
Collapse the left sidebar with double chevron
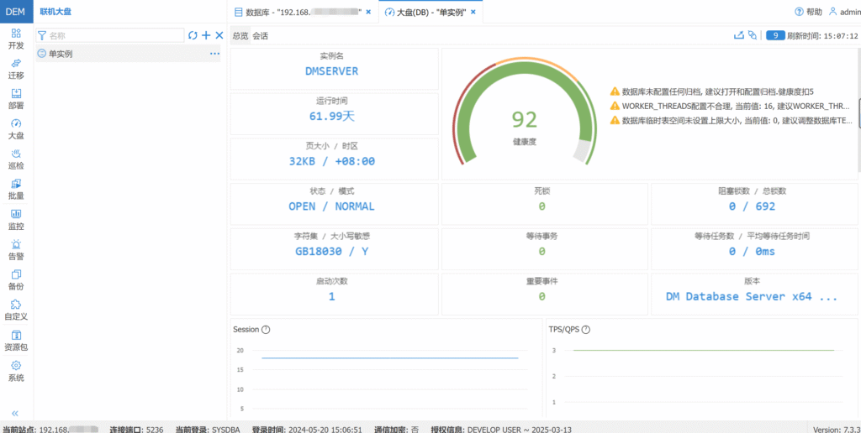point(15,413)
